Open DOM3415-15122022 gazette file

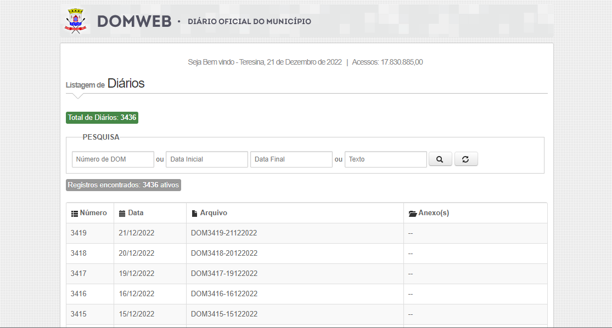[x=224, y=314]
